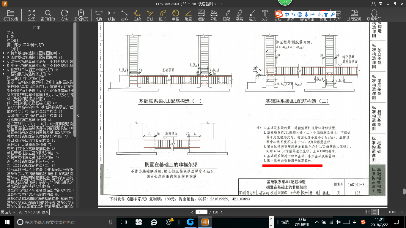Open a document with 打开文档

tap(11, 15)
